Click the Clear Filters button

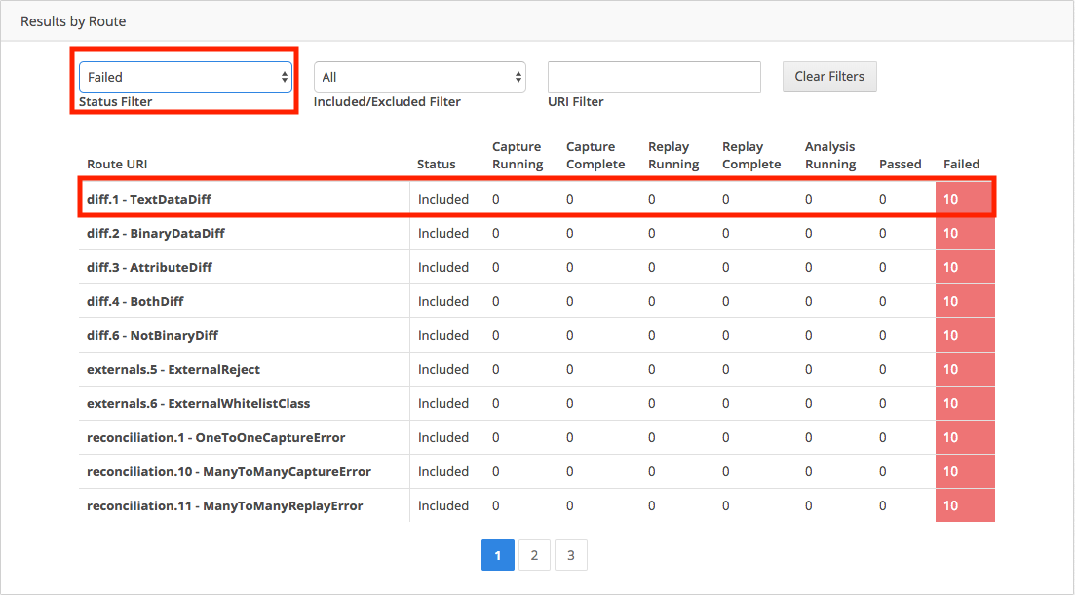click(829, 76)
